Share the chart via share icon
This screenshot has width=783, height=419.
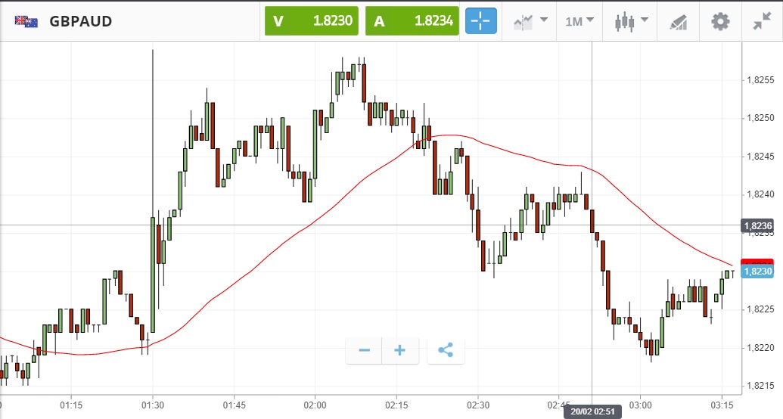coord(446,350)
